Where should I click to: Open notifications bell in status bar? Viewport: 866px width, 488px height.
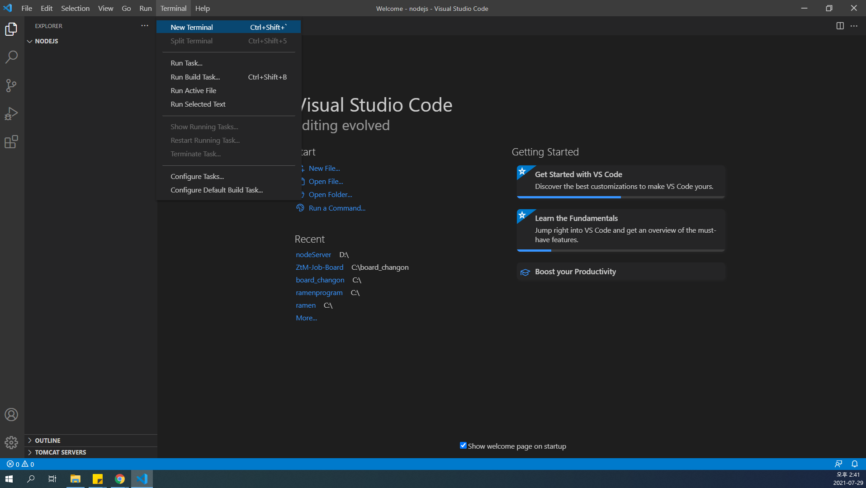click(x=854, y=464)
